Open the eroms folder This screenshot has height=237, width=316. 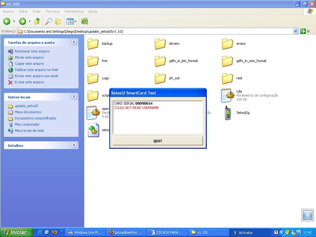coord(227,44)
